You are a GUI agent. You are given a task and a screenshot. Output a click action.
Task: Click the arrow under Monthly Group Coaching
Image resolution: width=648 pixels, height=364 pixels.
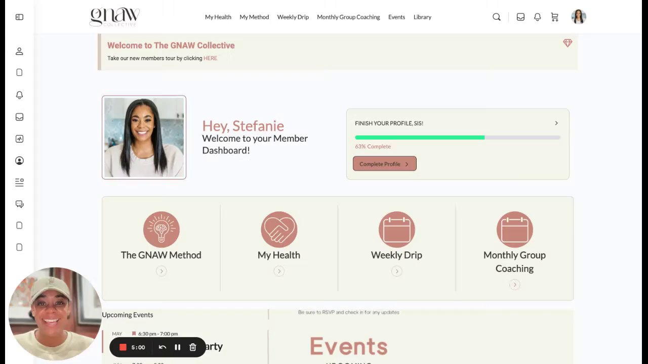tap(515, 285)
